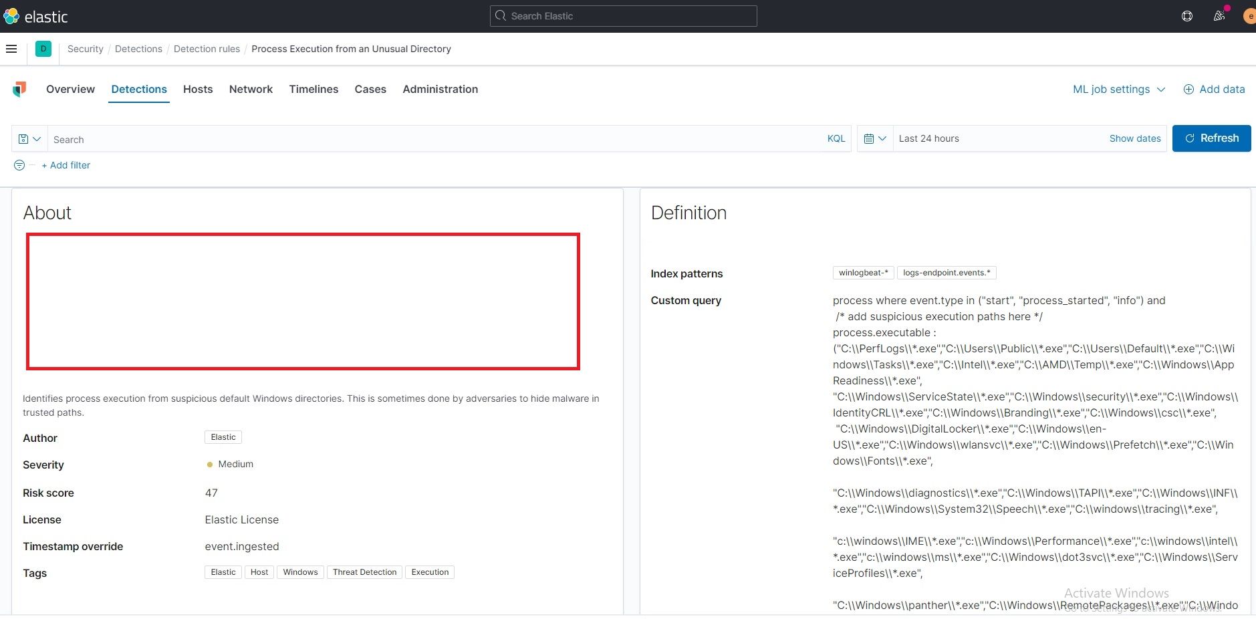Click the Add filter link

point(66,165)
